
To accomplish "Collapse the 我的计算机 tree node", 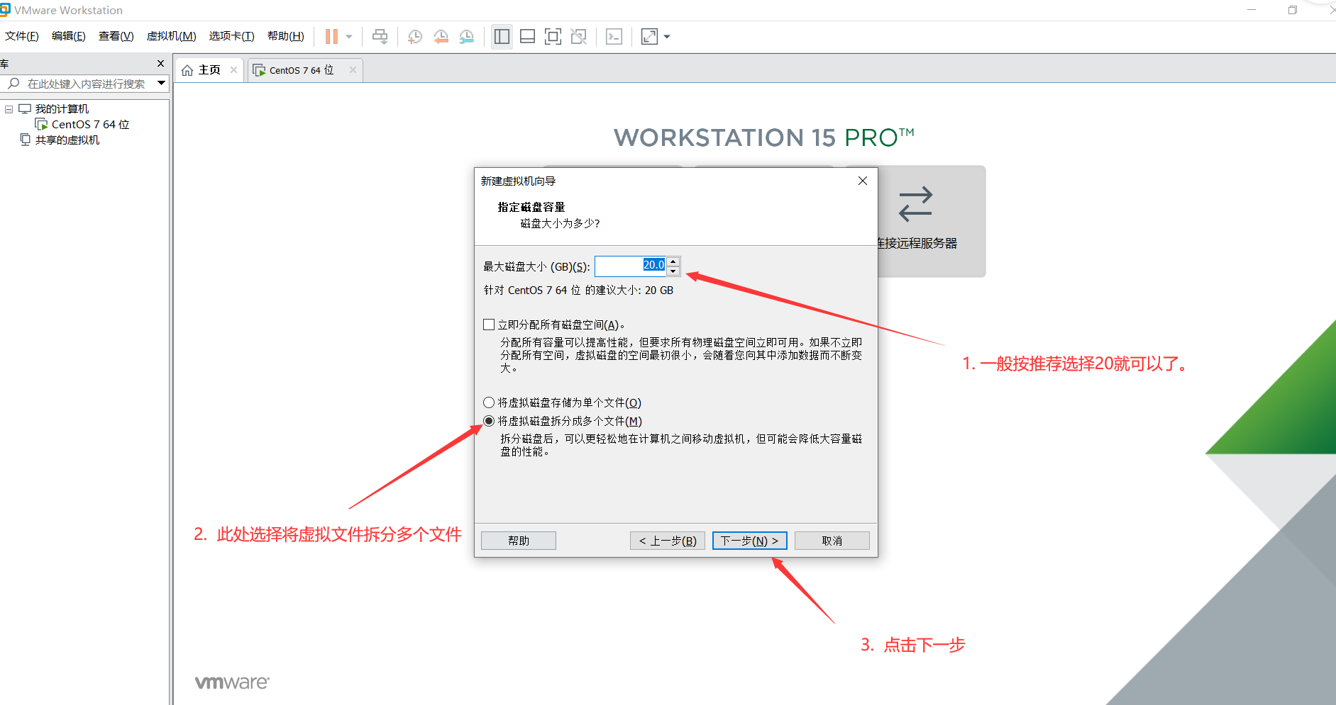I will click(x=9, y=108).
